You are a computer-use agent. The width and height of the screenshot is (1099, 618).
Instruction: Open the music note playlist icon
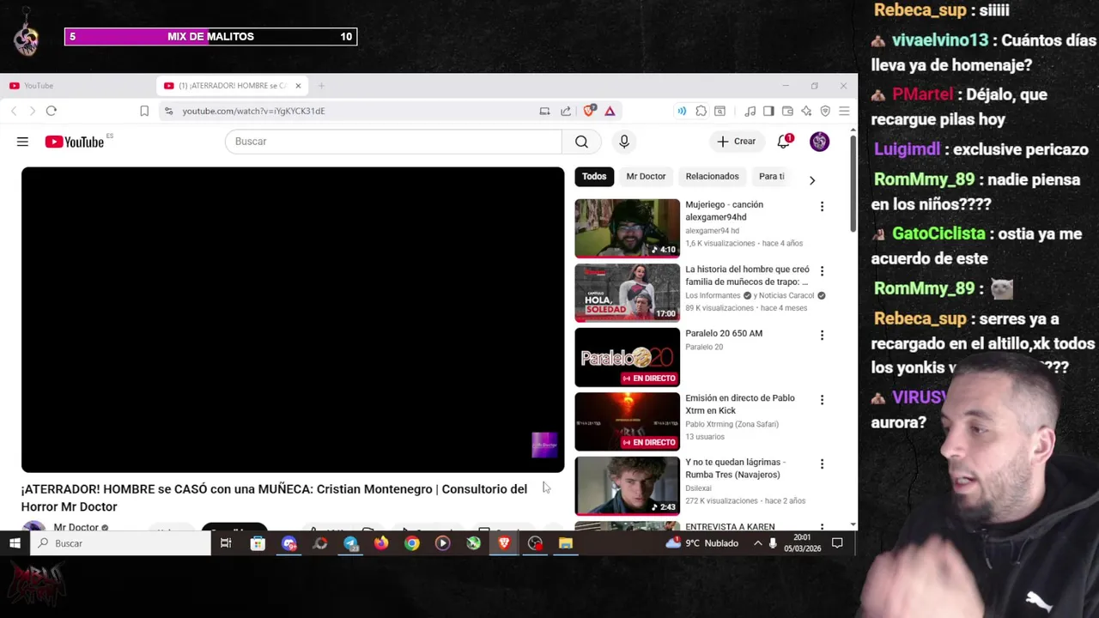point(750,111)
